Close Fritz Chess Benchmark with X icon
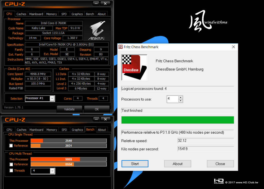Viewport: 264px width, 189px height. (233, 47)
